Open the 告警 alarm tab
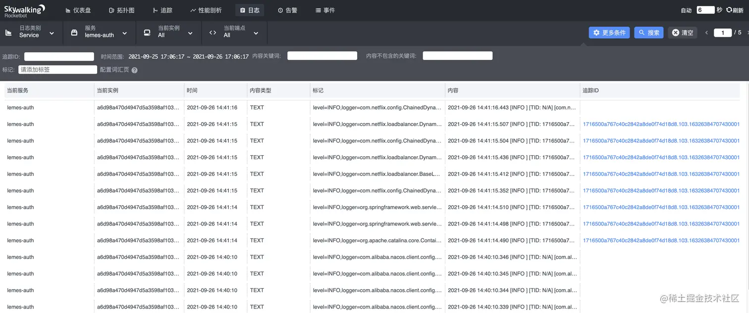The height and width of the screenshot is (313, 749). tap(287, 10)
